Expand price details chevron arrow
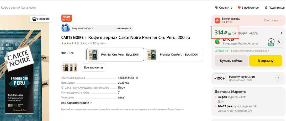 click(x=281, y=33)
